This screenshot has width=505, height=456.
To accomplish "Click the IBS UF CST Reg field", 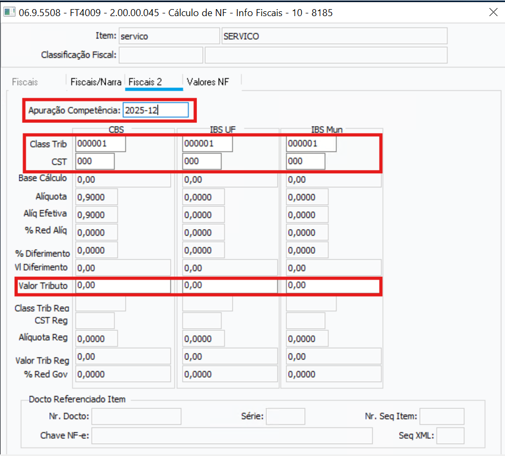I will coord(202,321).
